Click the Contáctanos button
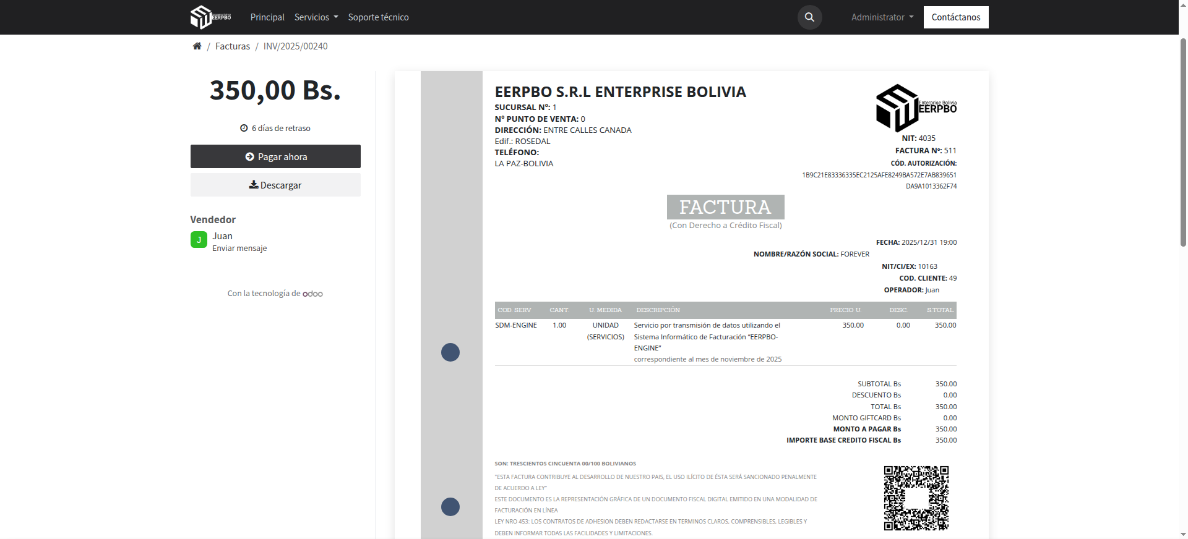Screen dimensions: 1188x539 coord(955,17)
